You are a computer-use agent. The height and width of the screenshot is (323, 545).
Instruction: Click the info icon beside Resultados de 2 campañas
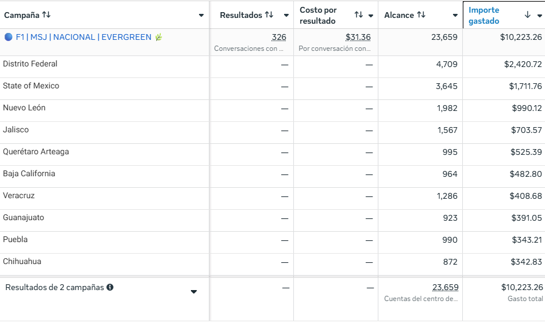pyautogui.click(x=110, y=287)
